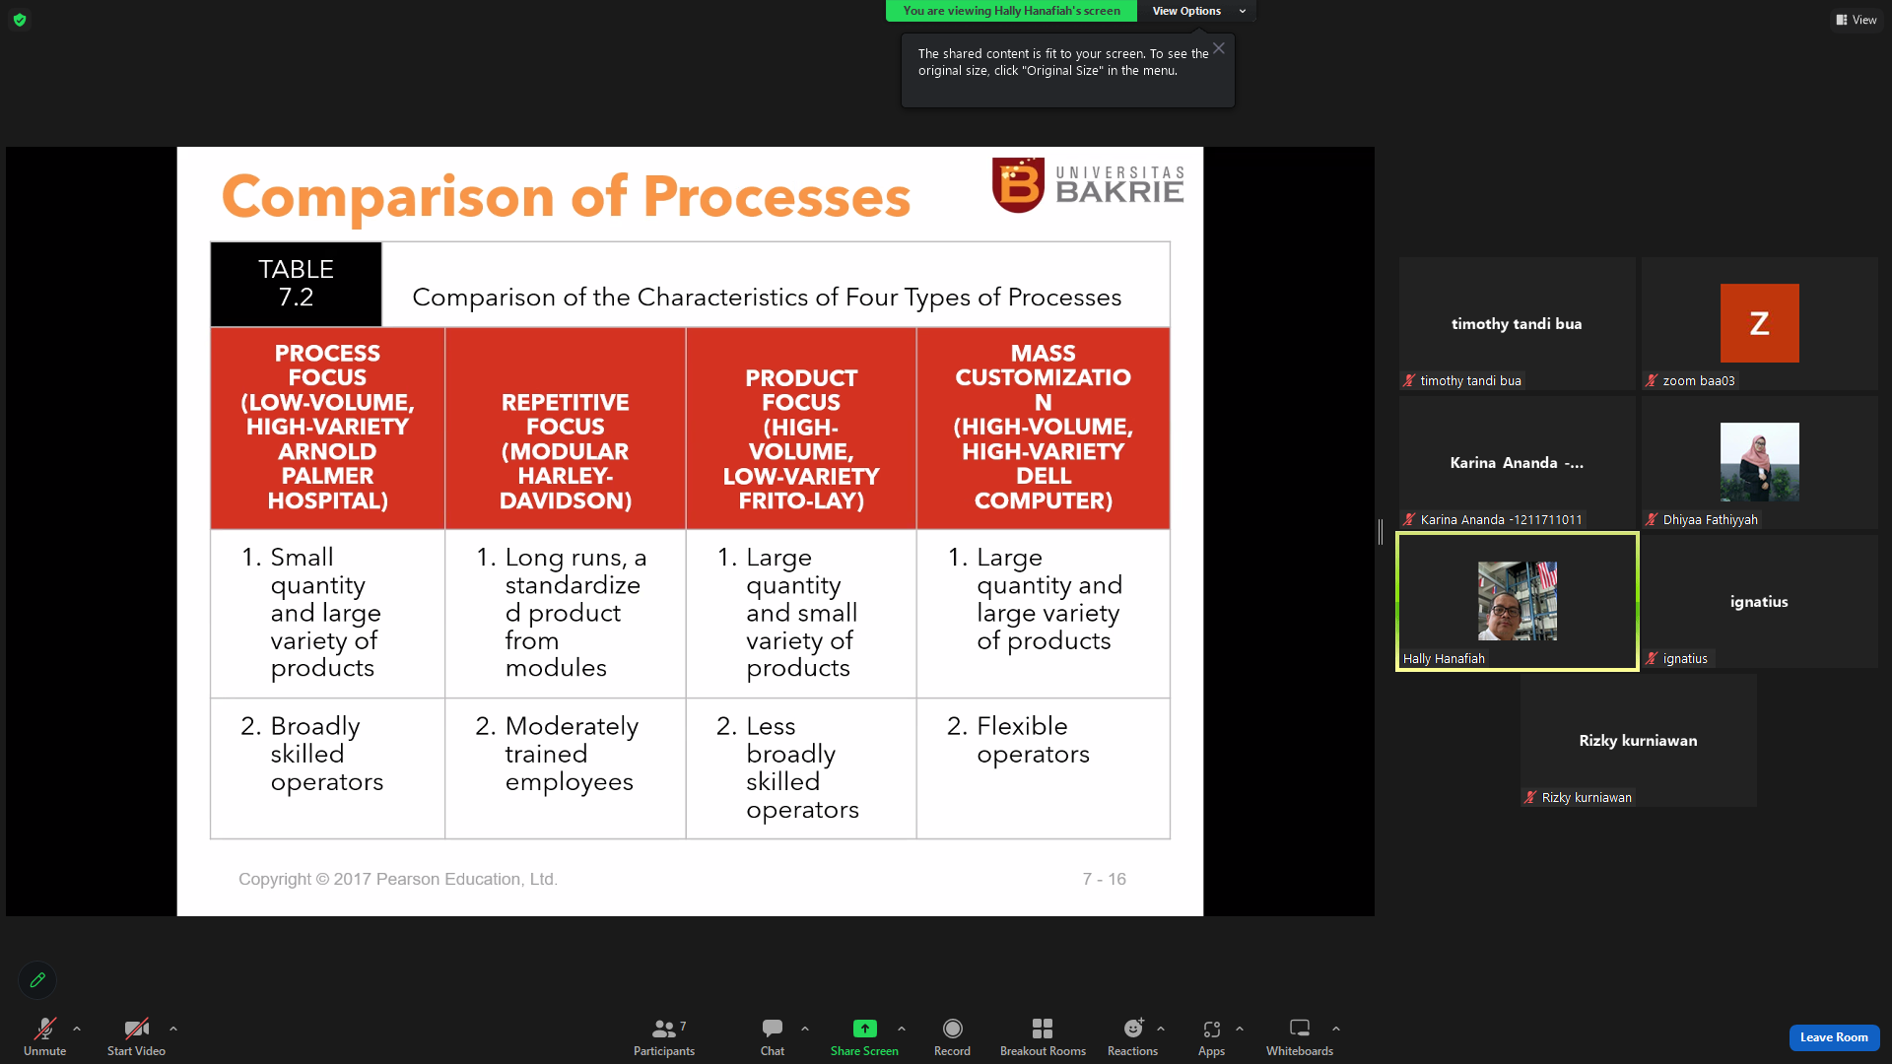This screenshot has width=1892, height=1064.
Task: Click the muted mic icon beside Rizky kurniawan
Action: click(1530, 798)
